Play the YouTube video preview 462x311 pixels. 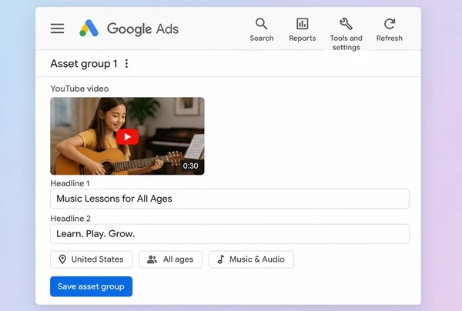click(x=127, y=137)
